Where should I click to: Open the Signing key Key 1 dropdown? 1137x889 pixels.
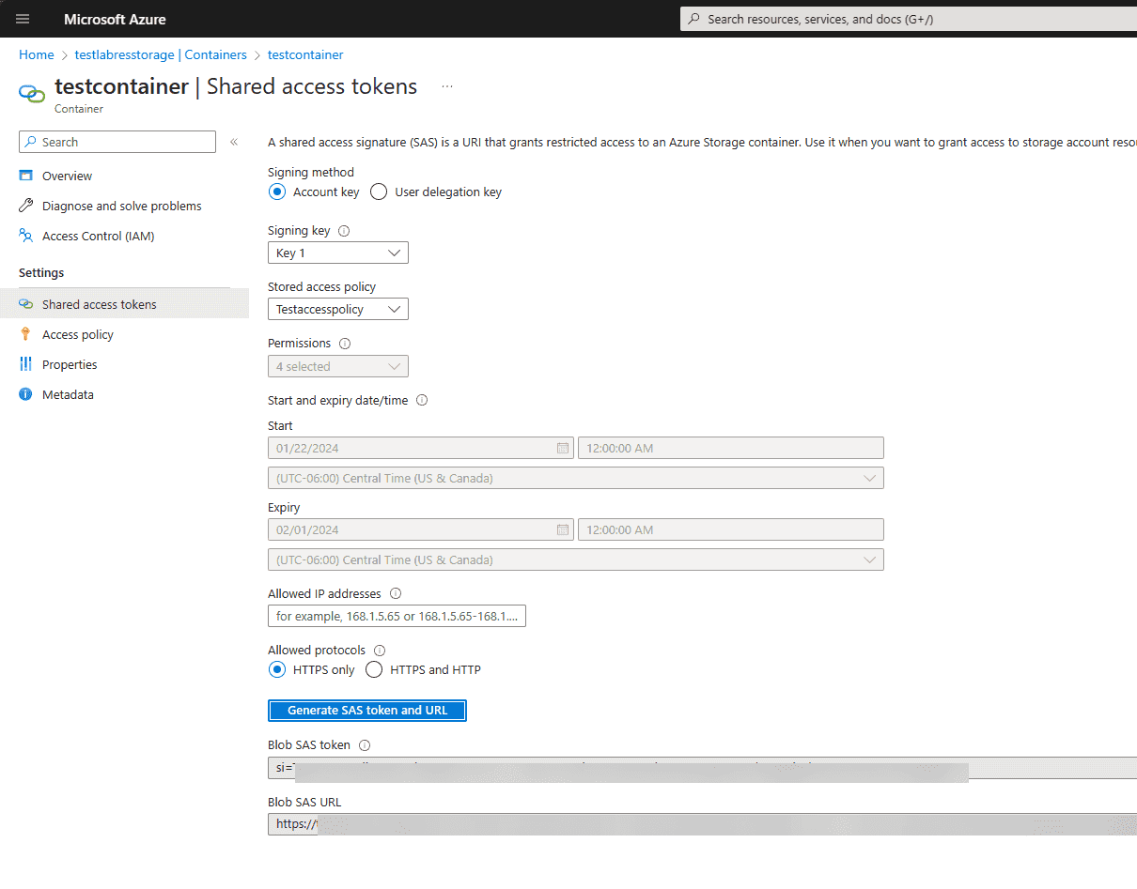pos(338,253)
